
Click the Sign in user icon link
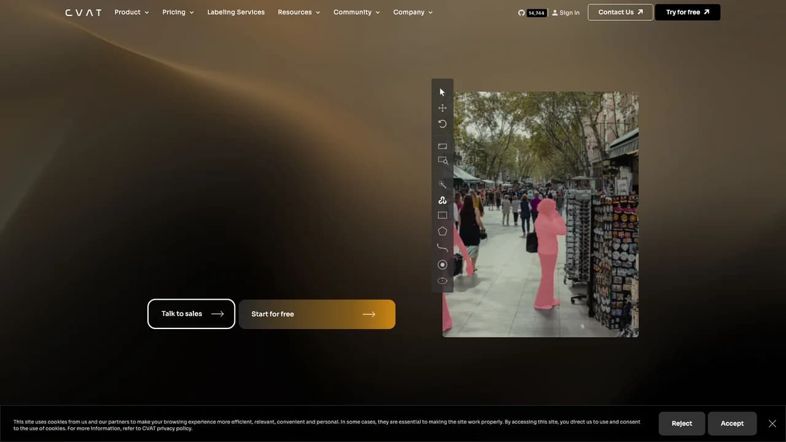click(x=566, y=12)
